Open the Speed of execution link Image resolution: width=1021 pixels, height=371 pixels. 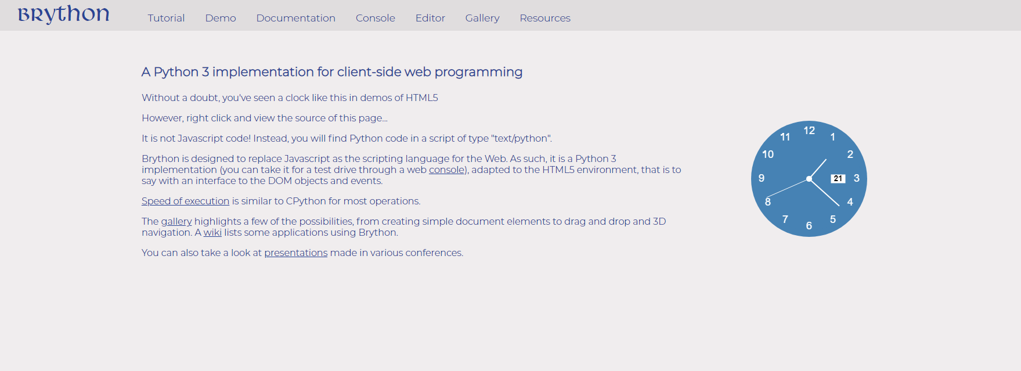pos(185,201)
